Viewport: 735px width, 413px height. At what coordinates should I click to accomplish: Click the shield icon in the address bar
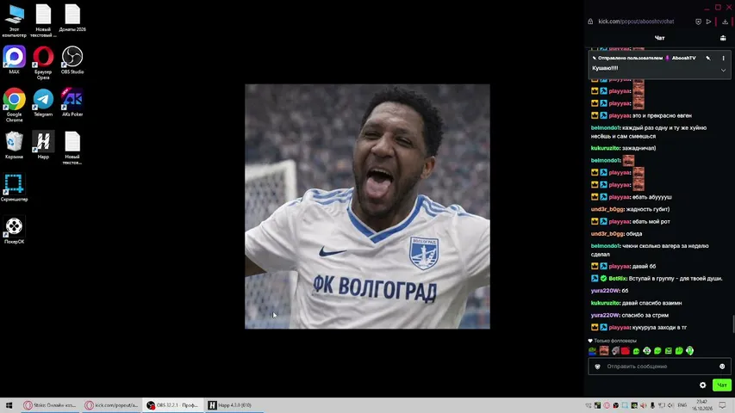(x=699, y=22)
